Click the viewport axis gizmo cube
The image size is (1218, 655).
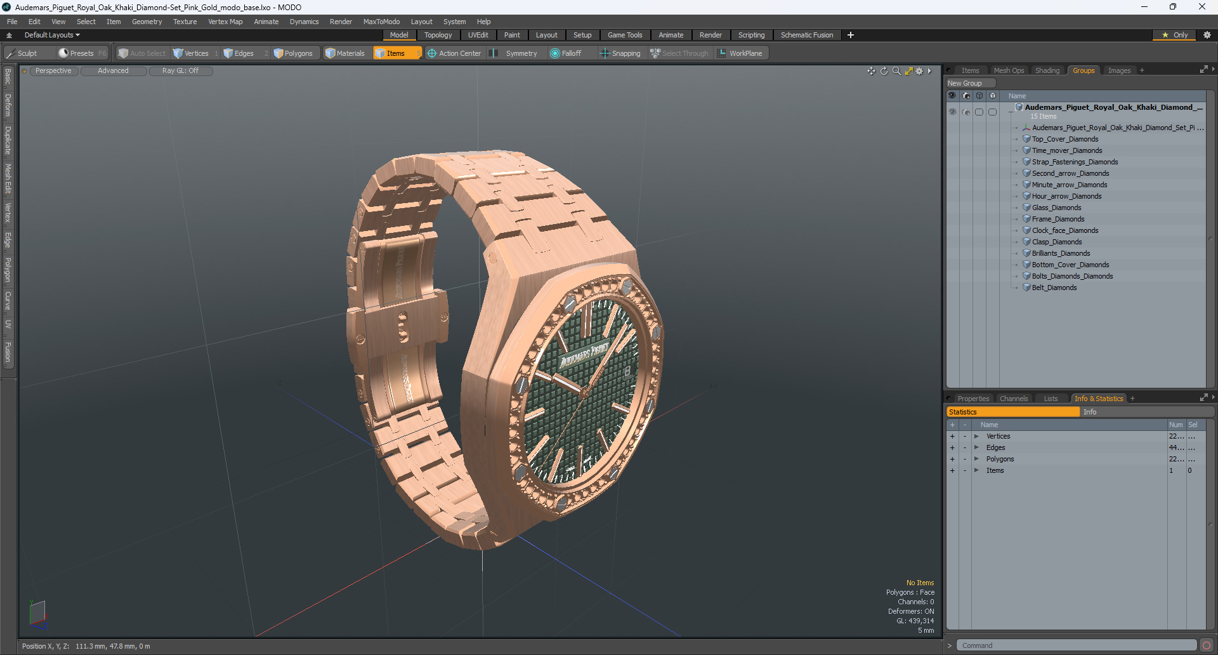38,613
